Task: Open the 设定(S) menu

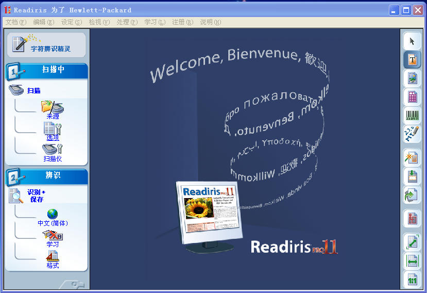Action: (72, 22)
